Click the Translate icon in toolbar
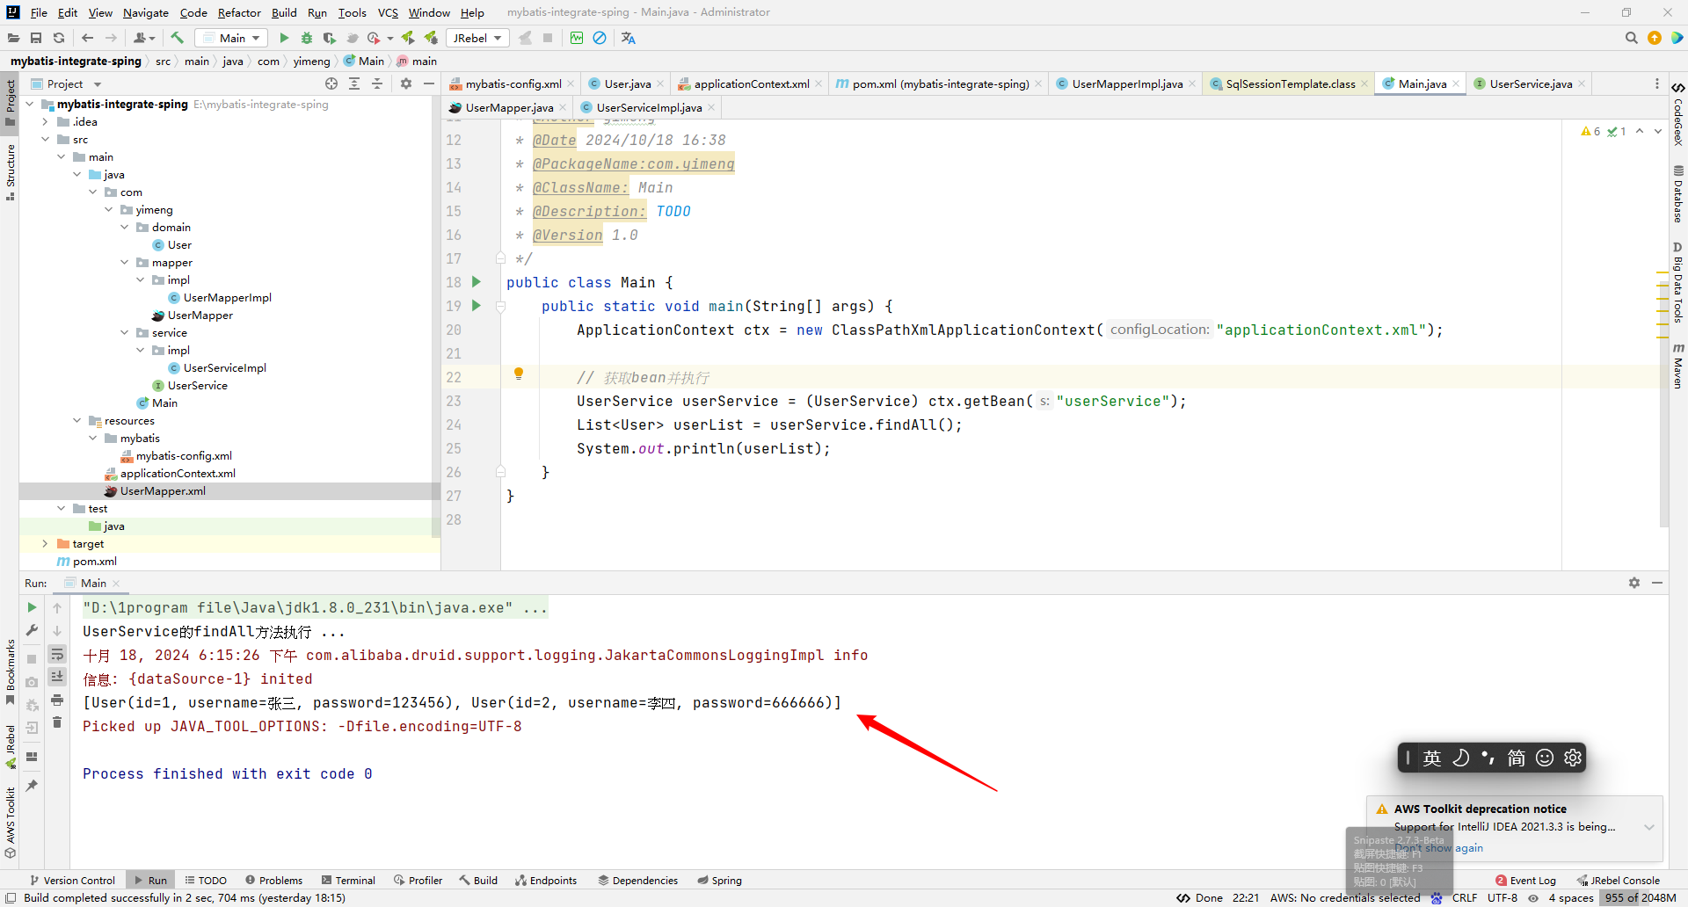The image size is (1688, 907). point(628,38)
